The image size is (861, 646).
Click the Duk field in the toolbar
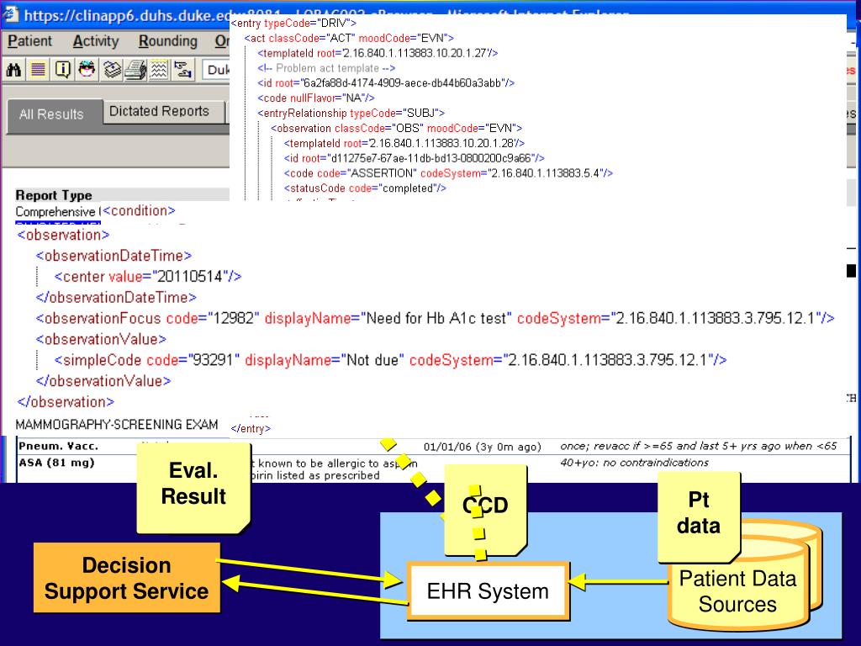216,70
